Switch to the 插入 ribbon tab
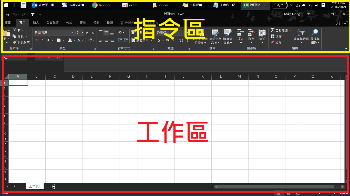This screenshot has width=350, height=196. [36, 23]
